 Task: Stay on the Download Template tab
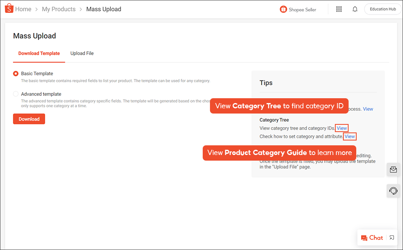(39, 53)
